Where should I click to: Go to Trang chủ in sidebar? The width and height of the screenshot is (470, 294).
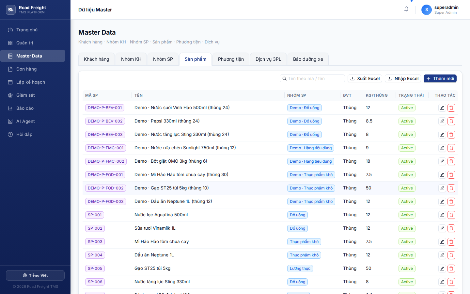pos(33,30)
